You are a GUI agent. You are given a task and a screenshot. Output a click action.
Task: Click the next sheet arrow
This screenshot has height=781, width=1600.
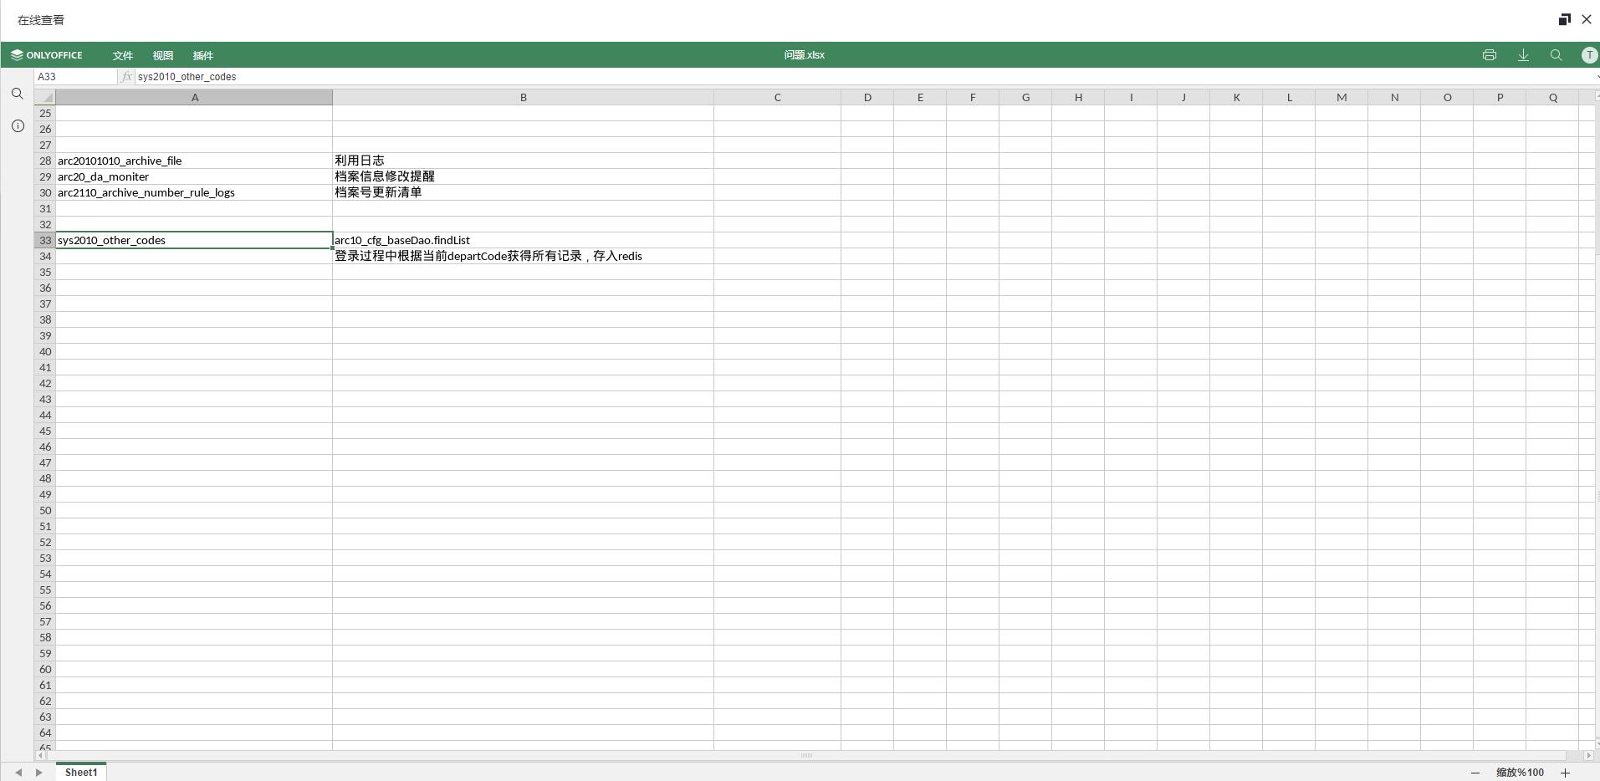point(38,773)
